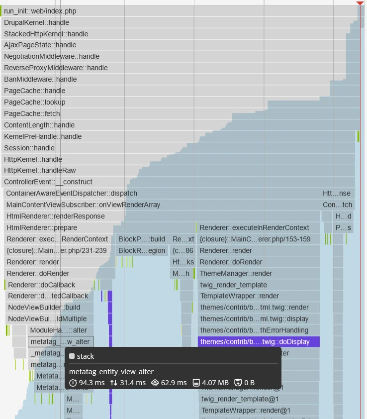367x419 pixels.
Task: Click the memory icon beside 4.07 MB
Action: [196, 383]
